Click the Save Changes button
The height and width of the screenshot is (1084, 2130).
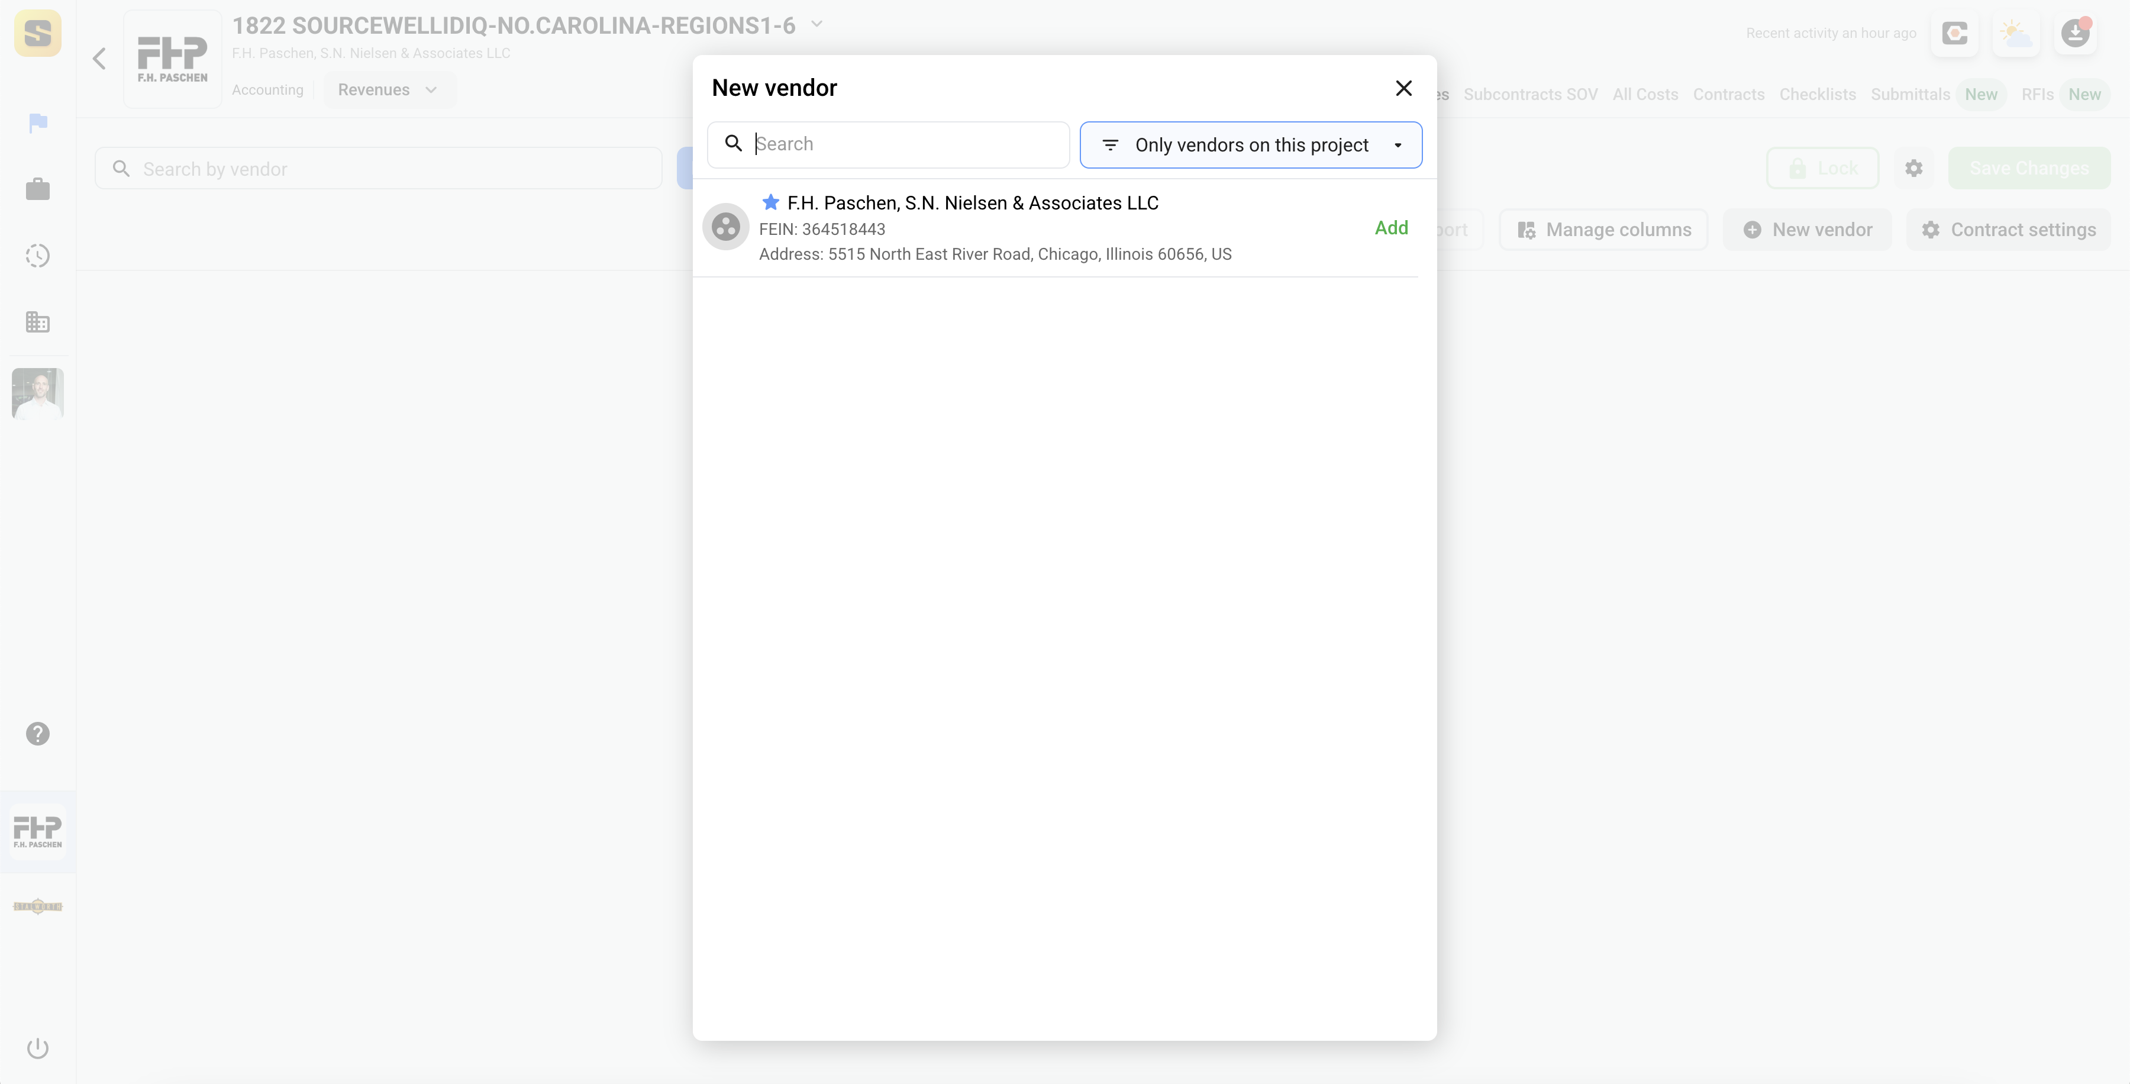2029,169
